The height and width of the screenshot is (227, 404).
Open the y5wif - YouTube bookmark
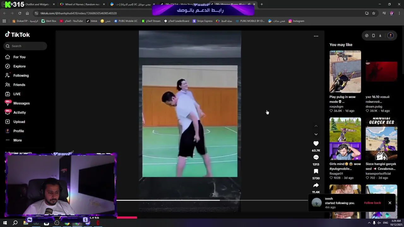(71, 21)
